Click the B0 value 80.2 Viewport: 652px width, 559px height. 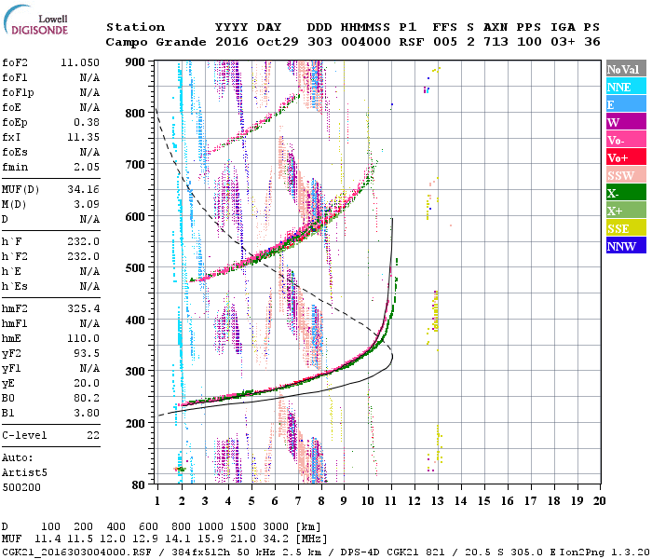coord(87,399)
